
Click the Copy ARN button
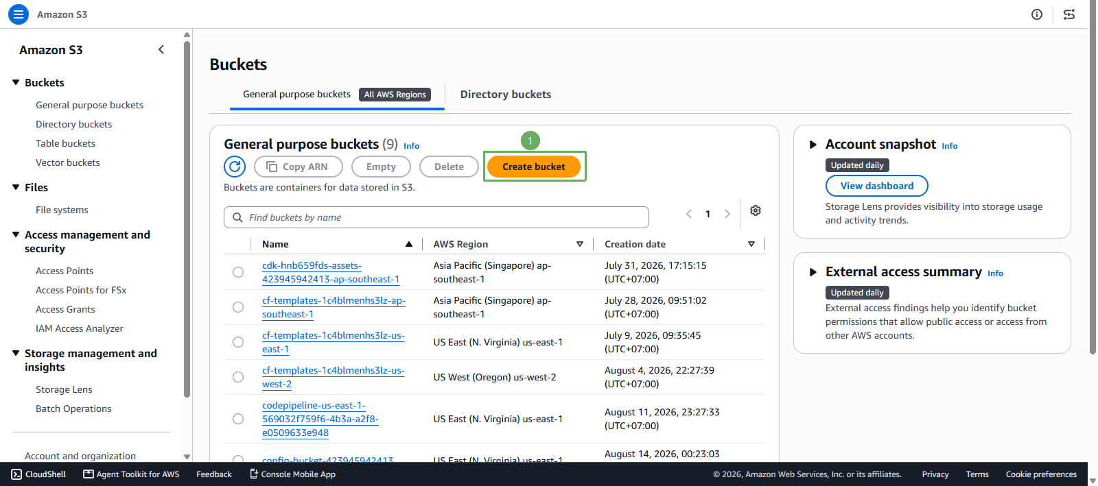pos(298,167)
